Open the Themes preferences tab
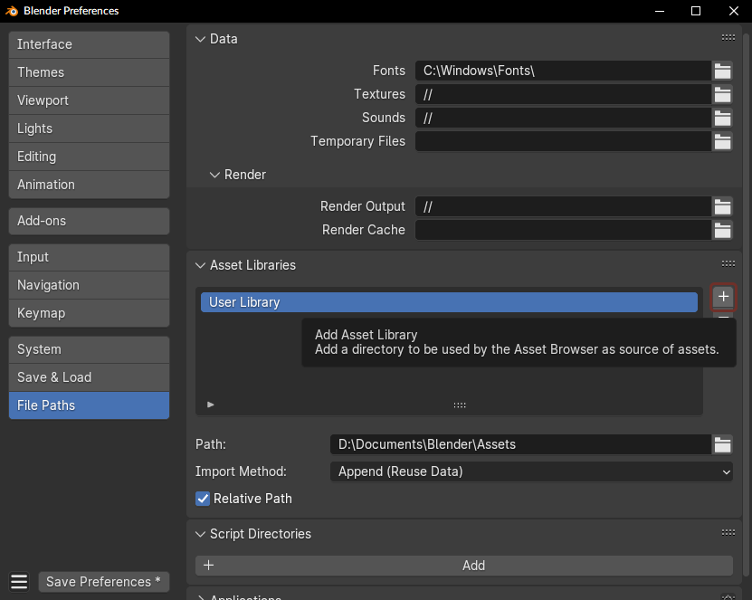Viewport: 752px width, 600px height. point(90,72)
